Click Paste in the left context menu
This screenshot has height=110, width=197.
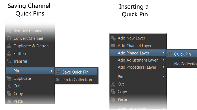tap(18, 101)
